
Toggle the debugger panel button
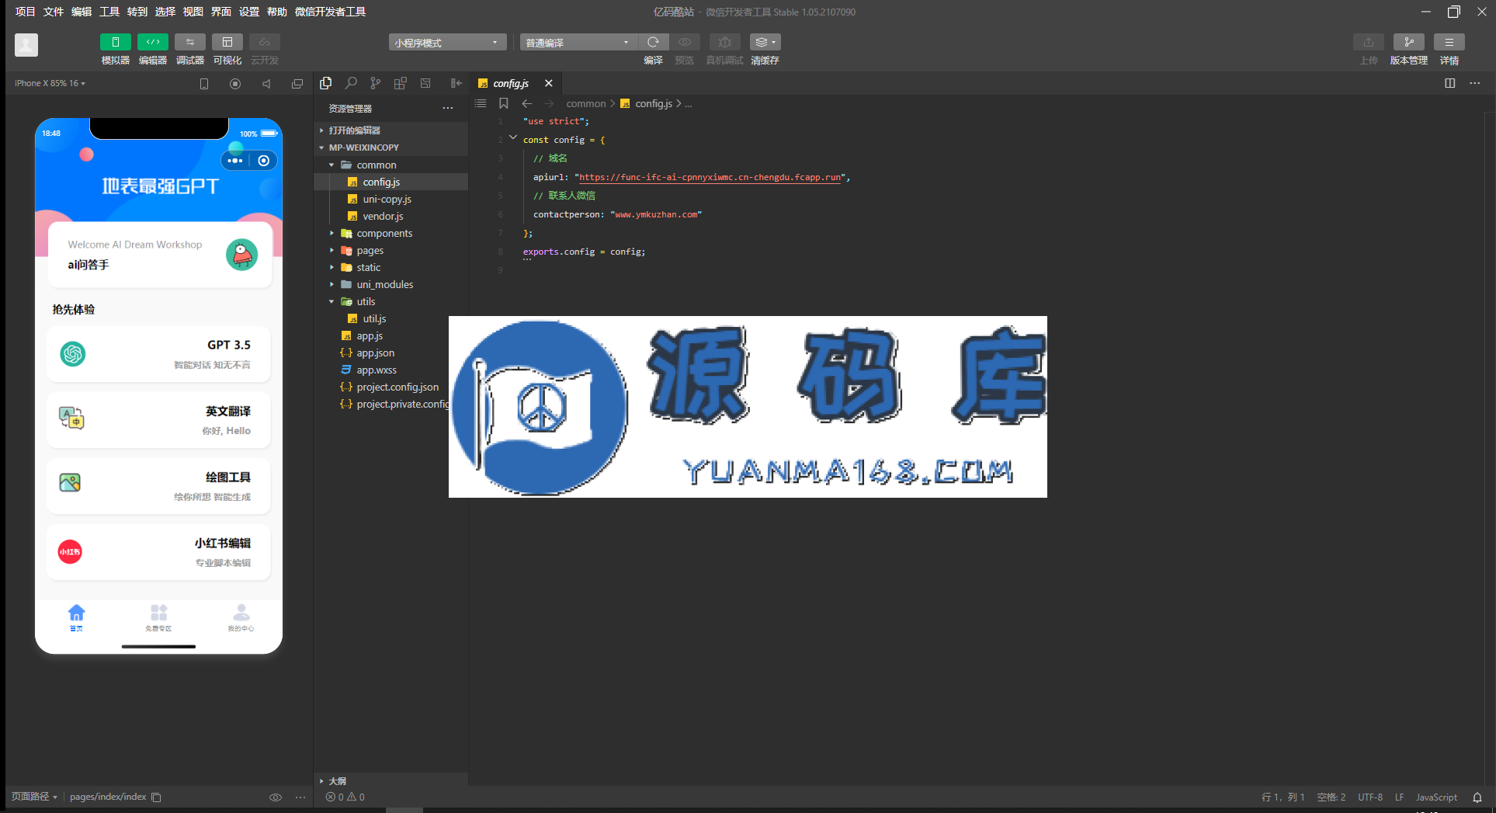(x=190, y=42)
